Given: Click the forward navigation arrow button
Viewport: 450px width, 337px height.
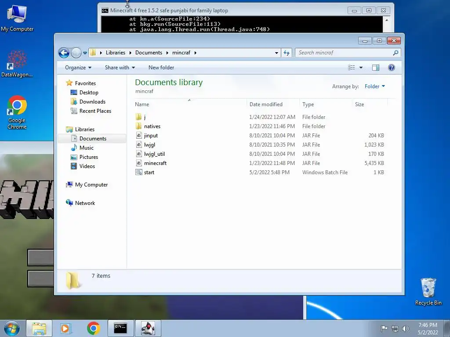Looking at the screenshot, I should (76, 53).
